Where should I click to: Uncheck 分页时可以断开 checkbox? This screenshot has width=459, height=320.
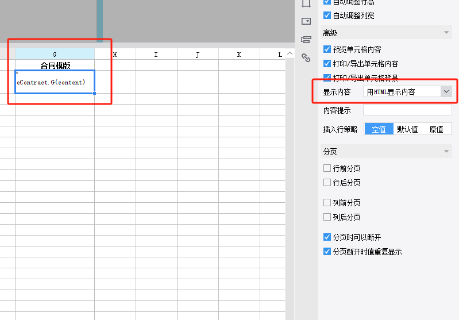tap(327, 237)
